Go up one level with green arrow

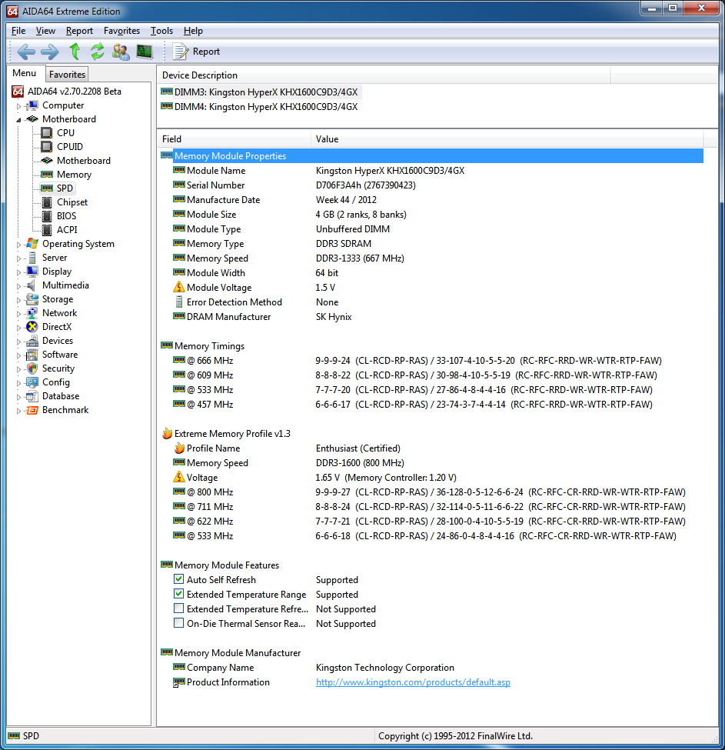[x=75, y=52]
